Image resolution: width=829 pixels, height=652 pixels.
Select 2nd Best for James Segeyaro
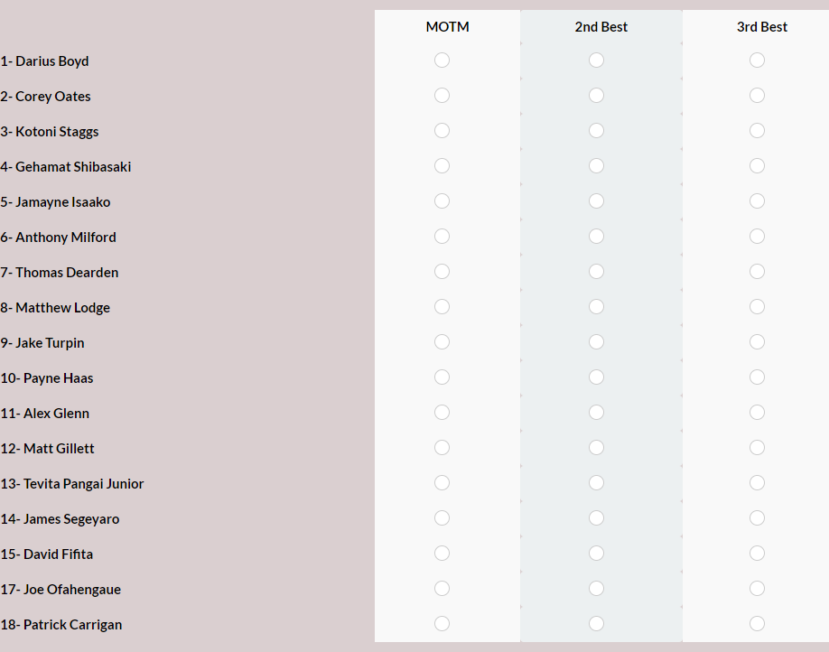coord(596,518)
